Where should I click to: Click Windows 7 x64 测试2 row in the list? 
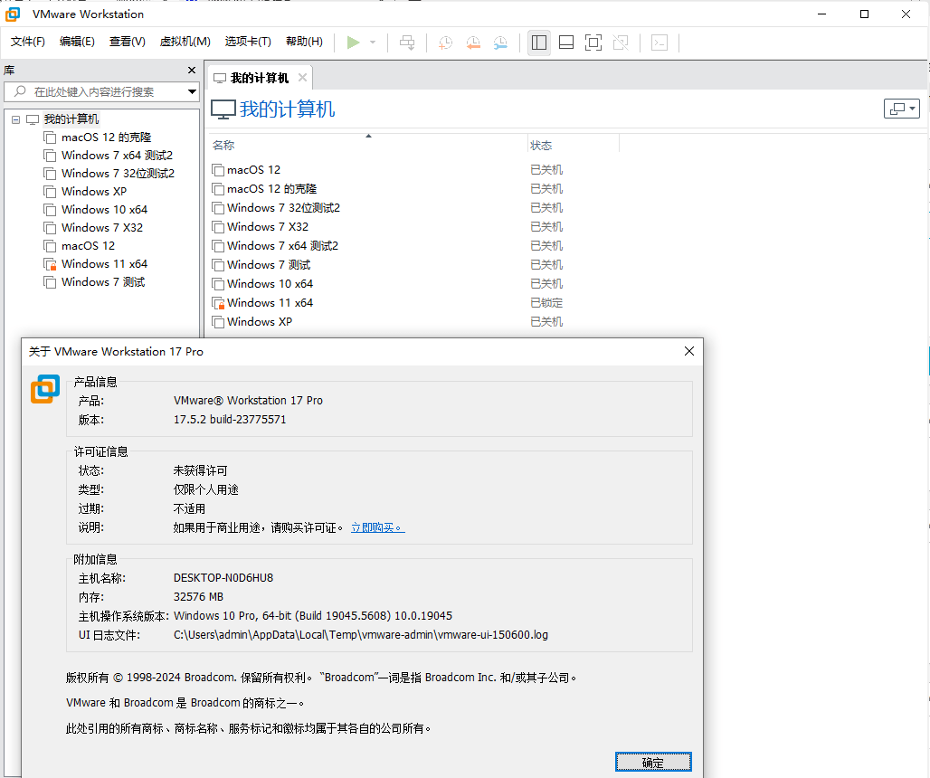pyautogui.click(x=415, y=246)
